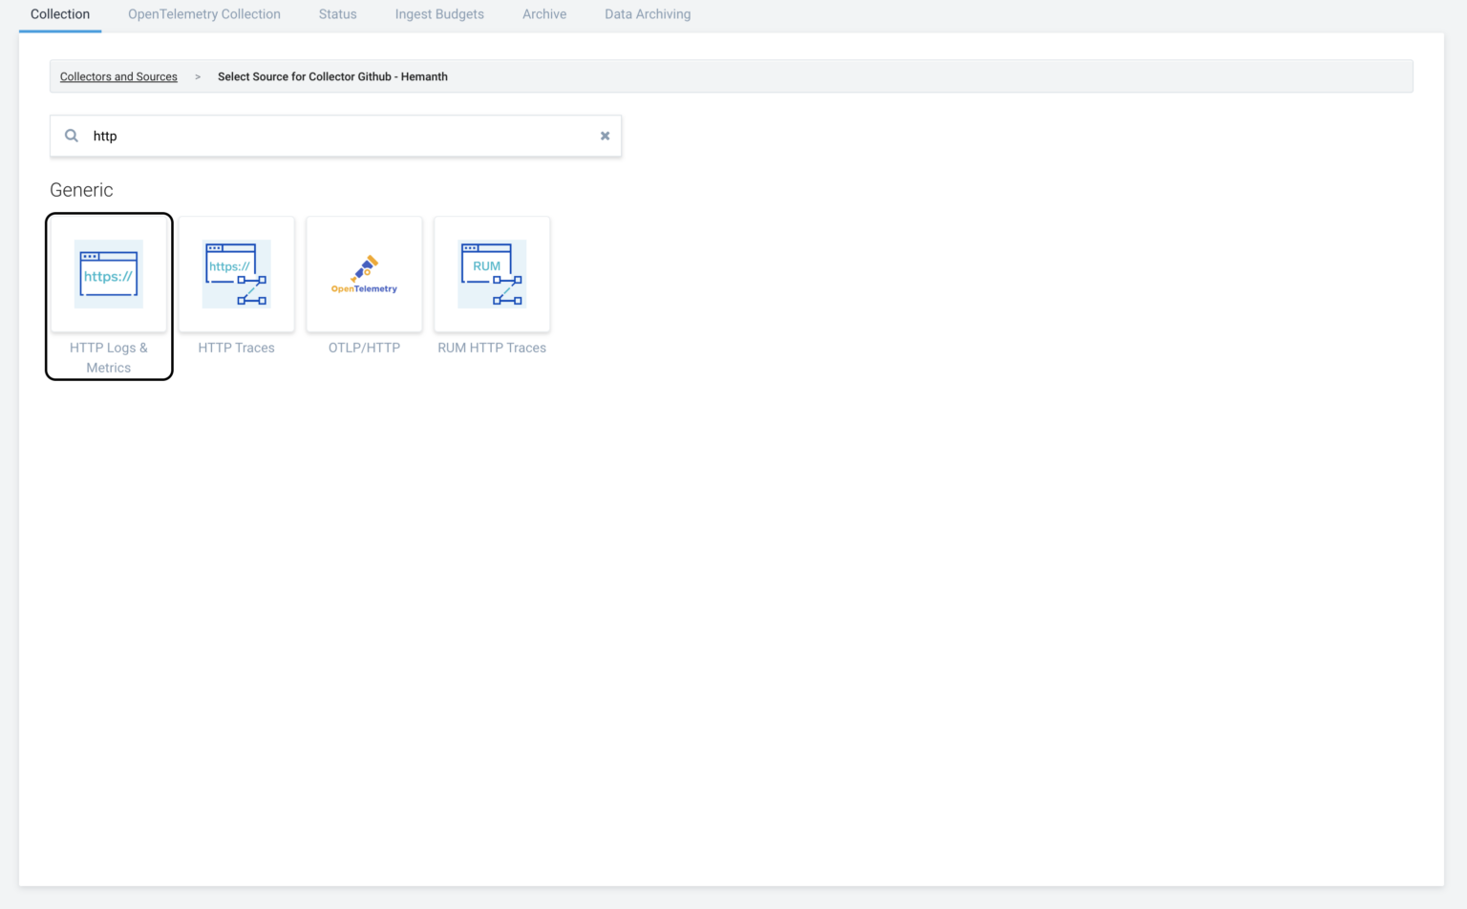Select the HTTP Logs & Metrics source icon
1467x909 pixels.
point(109,274)
